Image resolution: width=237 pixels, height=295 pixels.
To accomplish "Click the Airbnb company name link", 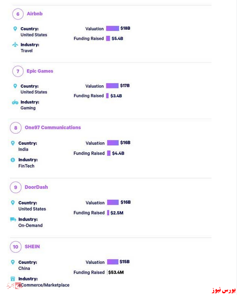I will point(34,14).
